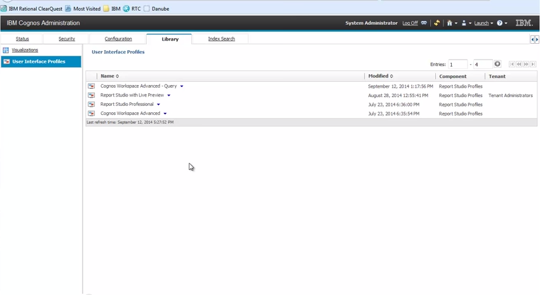Click the Launch link

click(482, 23)
